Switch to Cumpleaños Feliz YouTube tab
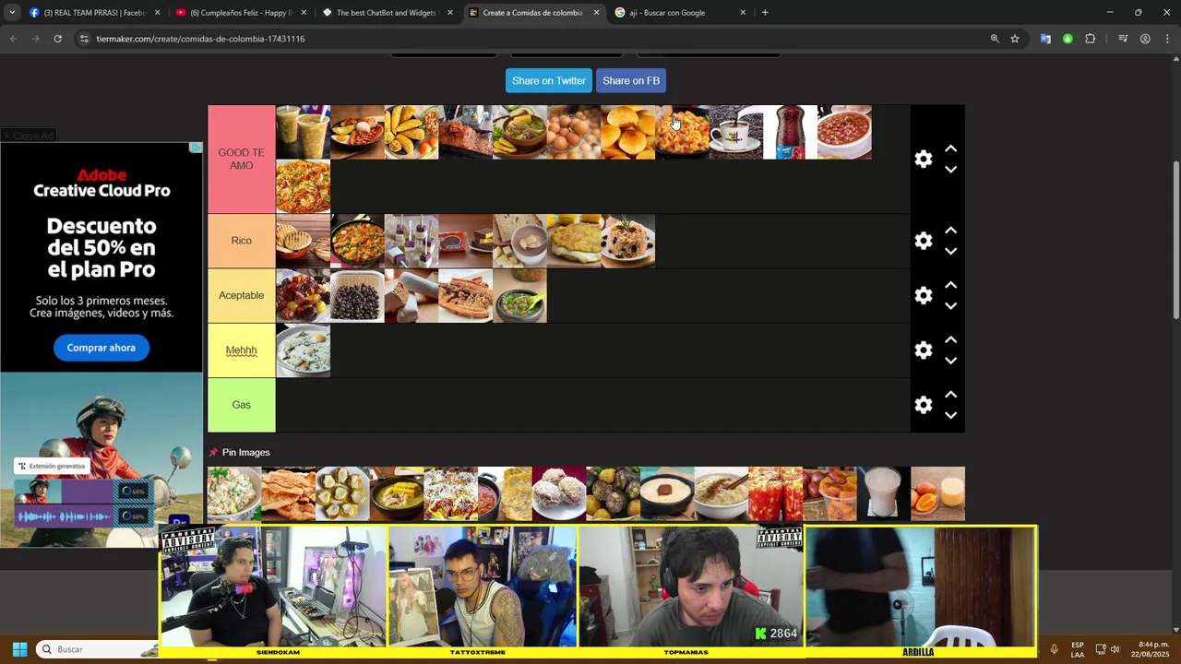The width and height of the screenshot is (1181, 664). tap(240, 13)
